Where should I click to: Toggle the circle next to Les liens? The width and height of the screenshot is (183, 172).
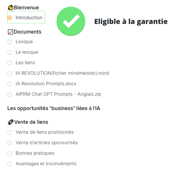(10, 63)
